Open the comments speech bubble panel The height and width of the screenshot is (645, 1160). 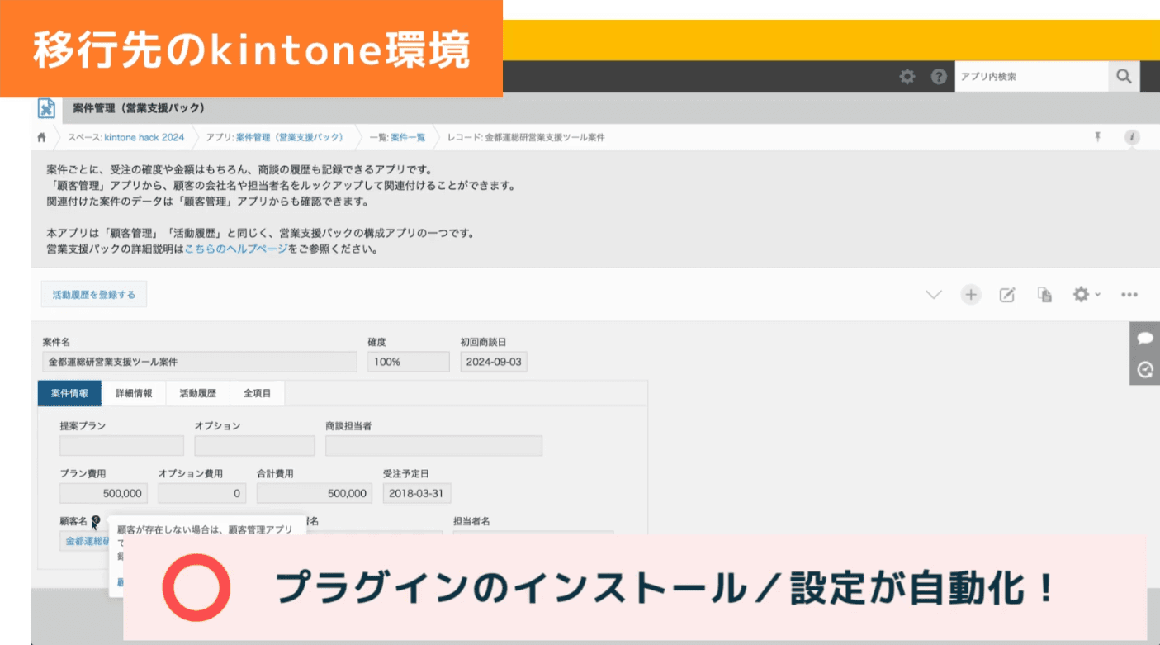tap(1144, 338)
